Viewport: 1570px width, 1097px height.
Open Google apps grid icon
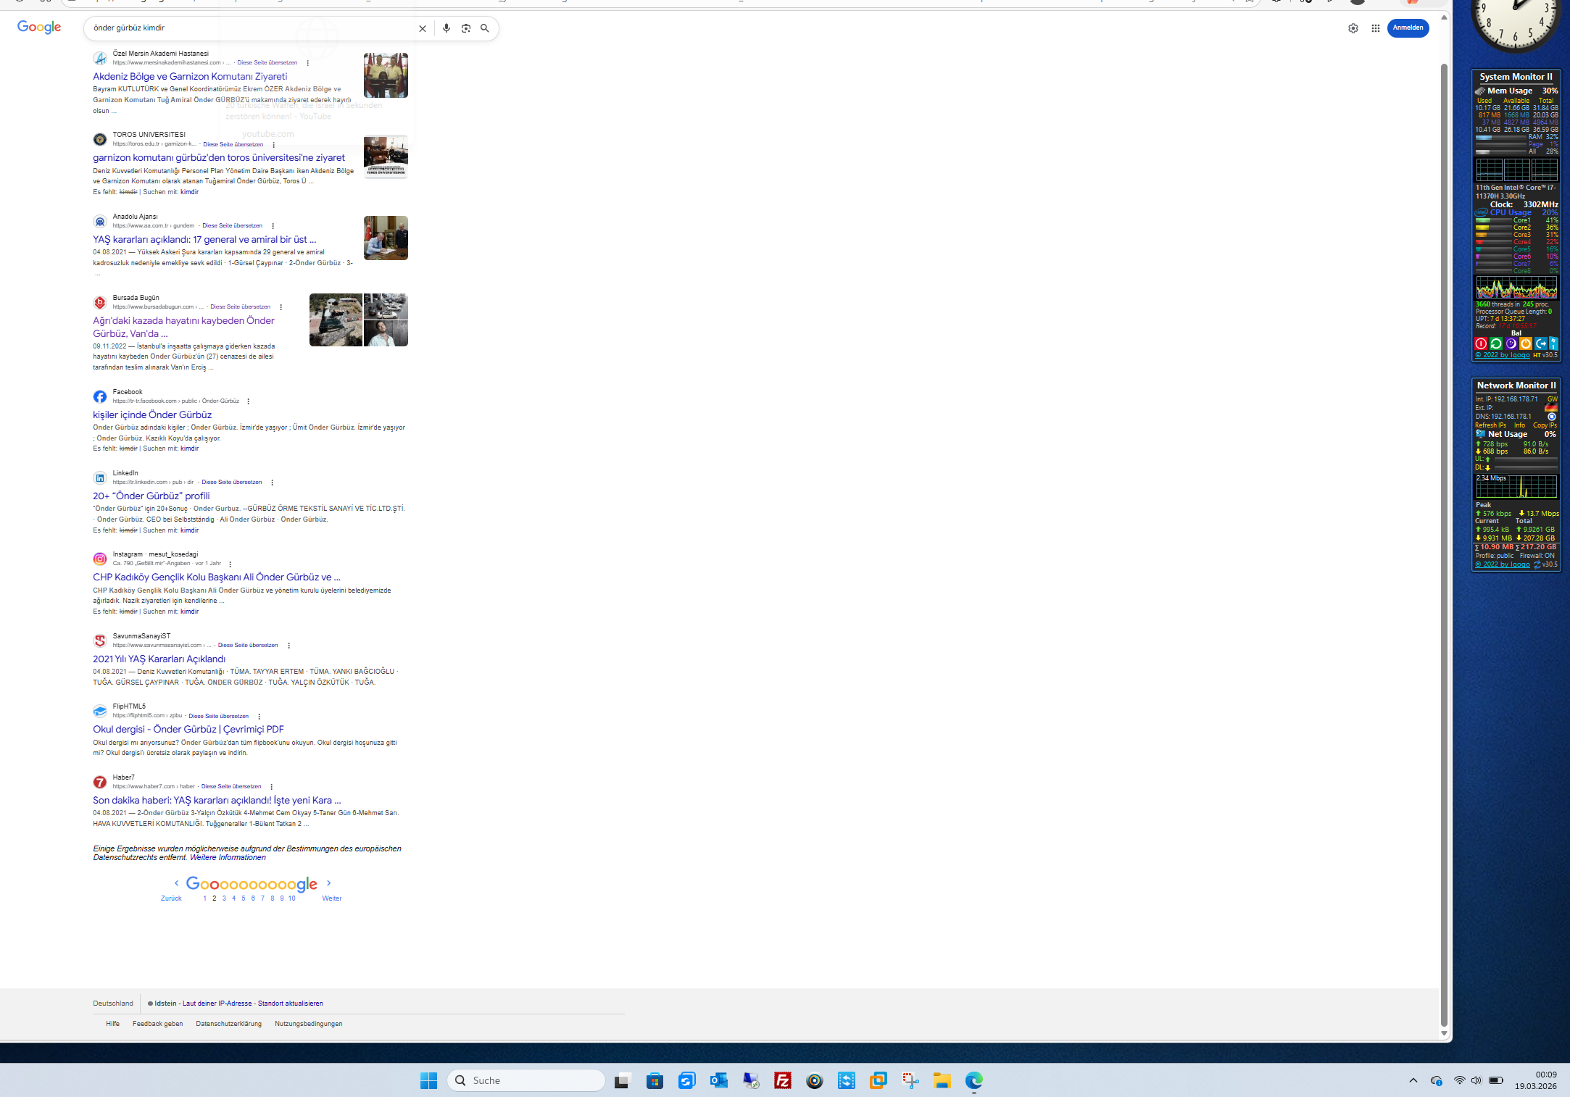tap(1375, 28)
